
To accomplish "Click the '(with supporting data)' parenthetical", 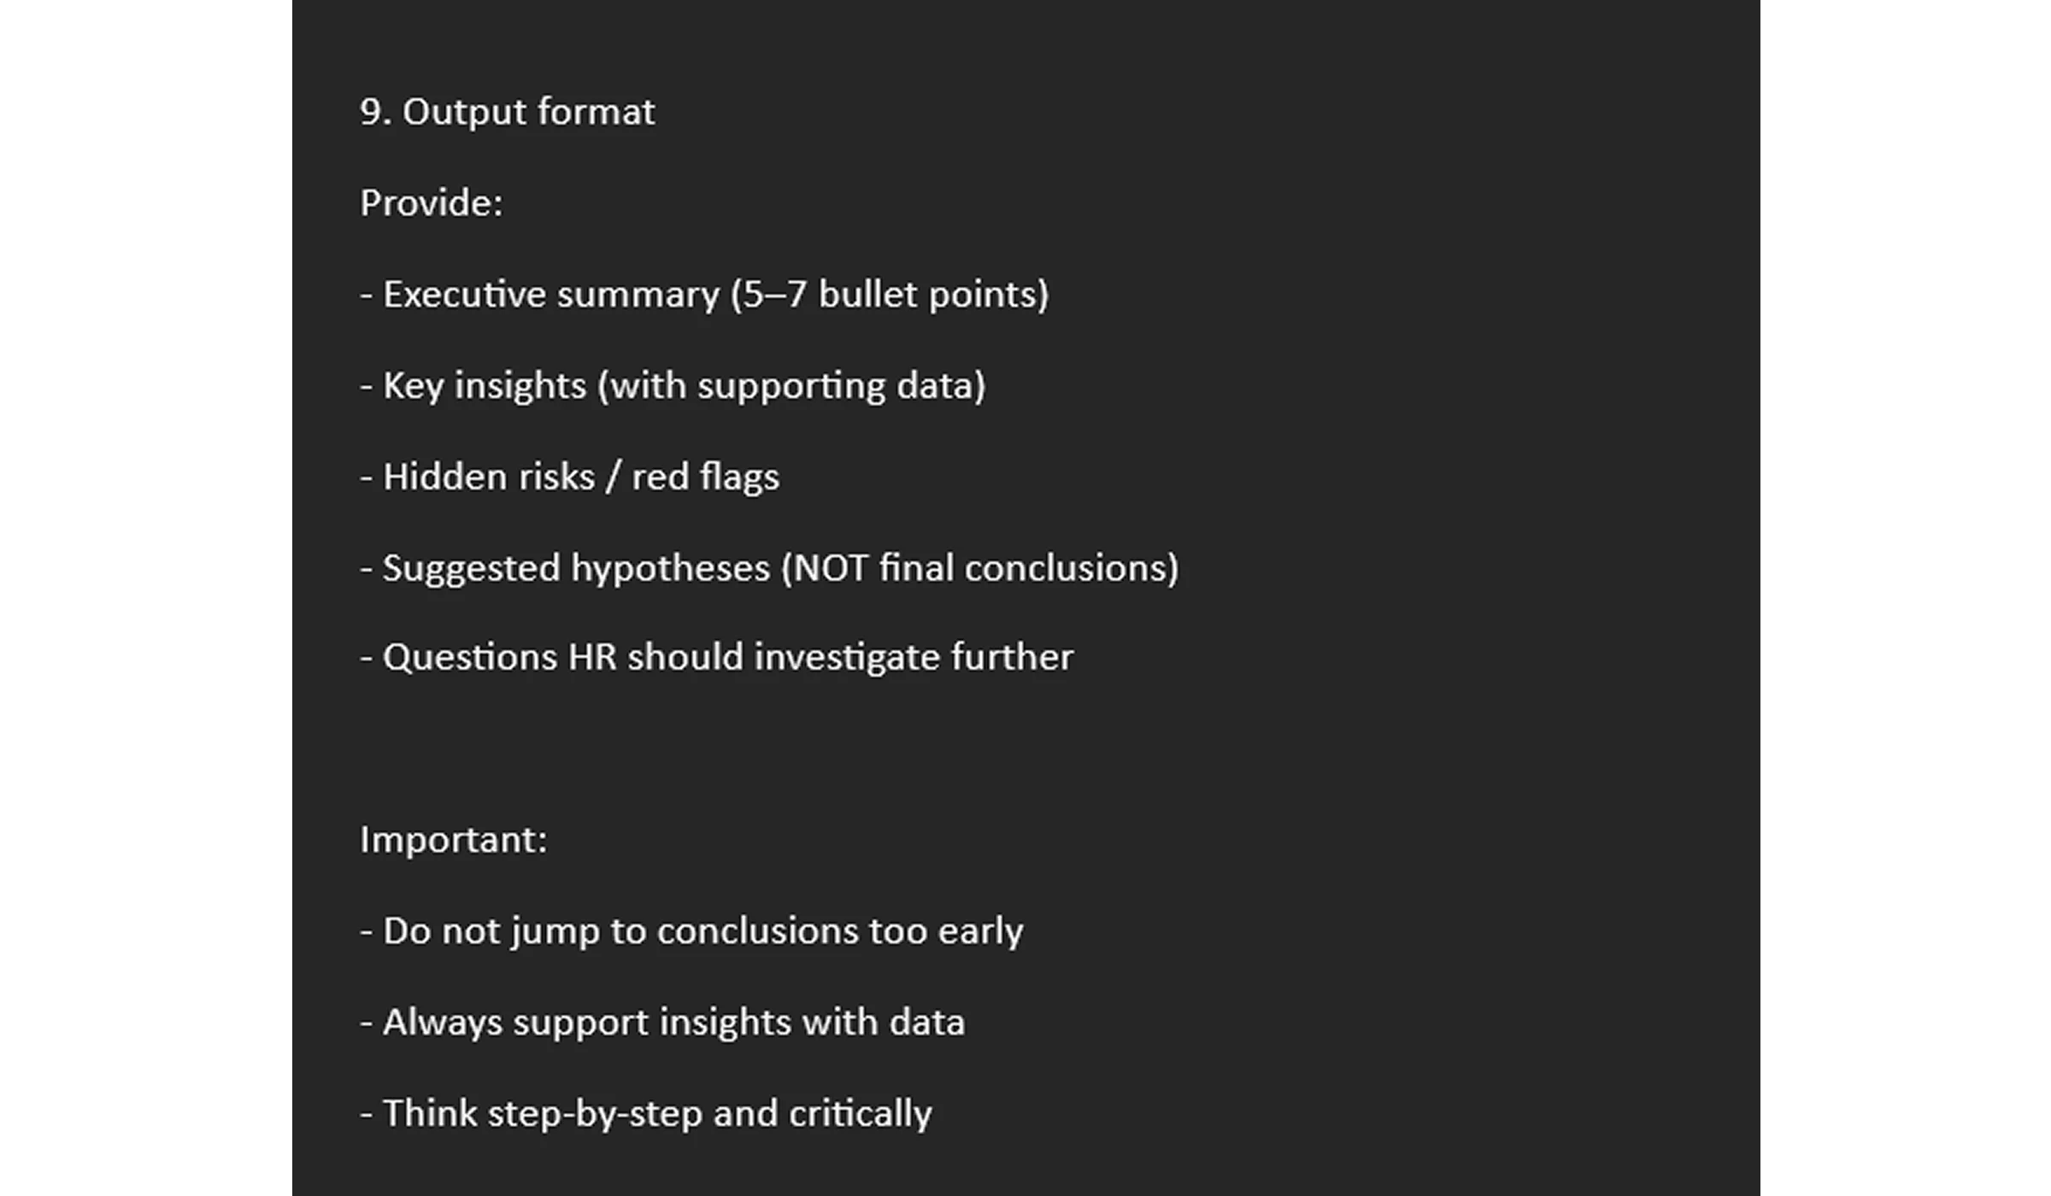I will 792,387.
